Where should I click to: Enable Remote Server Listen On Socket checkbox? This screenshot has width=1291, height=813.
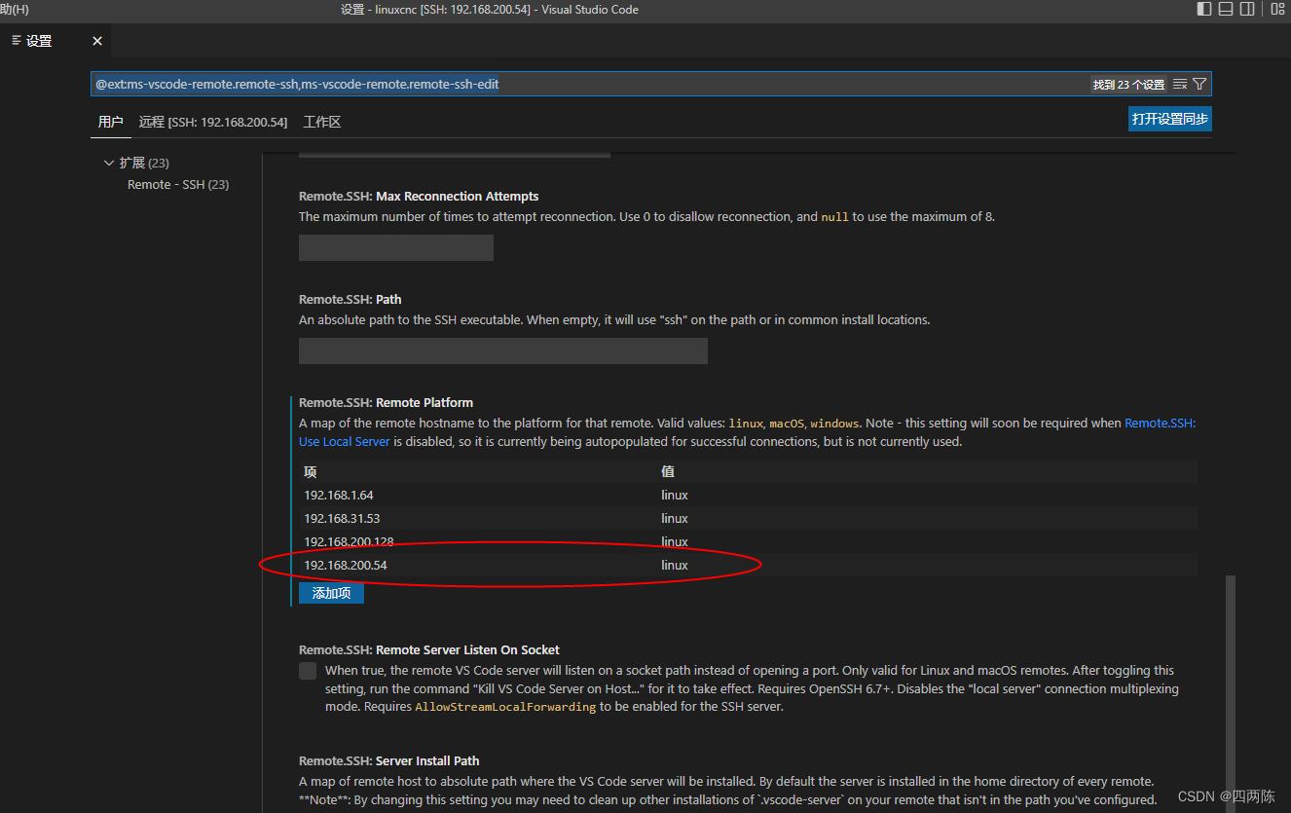coord(308,671)
